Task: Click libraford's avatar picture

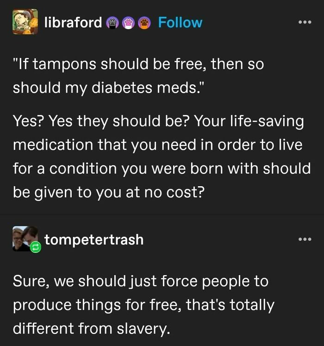Action: point(25,22)
